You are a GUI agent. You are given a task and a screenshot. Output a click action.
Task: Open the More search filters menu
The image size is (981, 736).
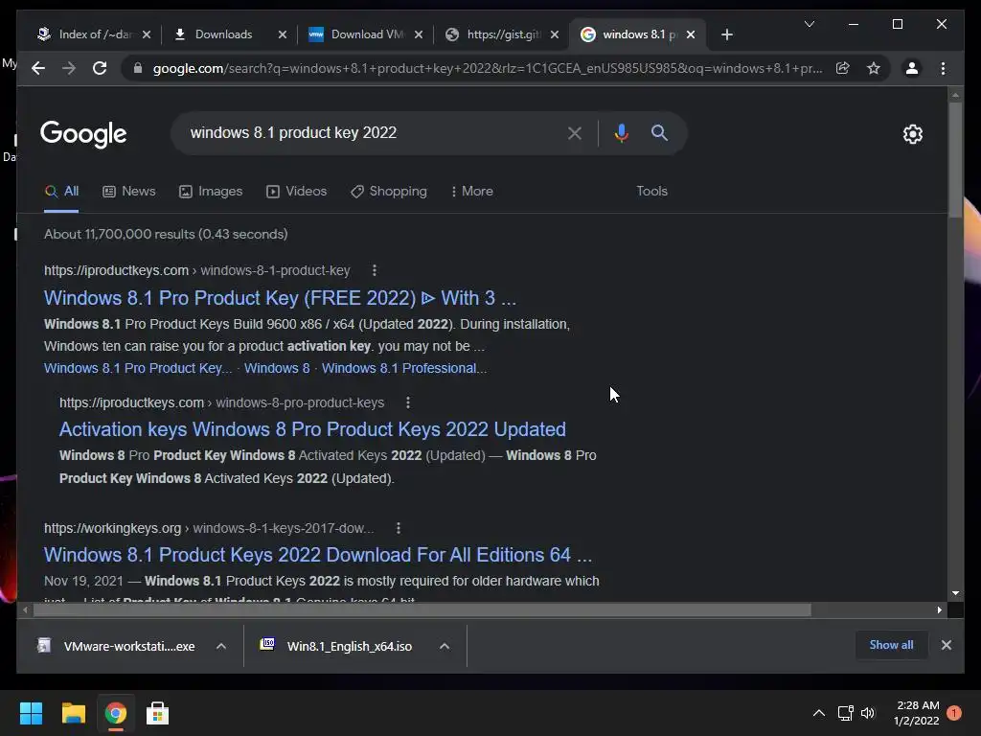pyautogui.click(x=471, y=192)
